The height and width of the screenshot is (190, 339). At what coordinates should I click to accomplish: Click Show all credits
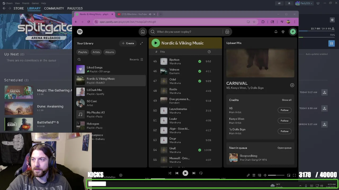coord(287,100)
